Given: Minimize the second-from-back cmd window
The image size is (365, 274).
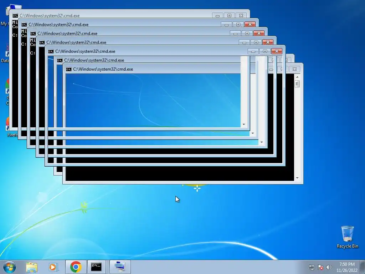Looking at the screenshot, I should point(226,24).
